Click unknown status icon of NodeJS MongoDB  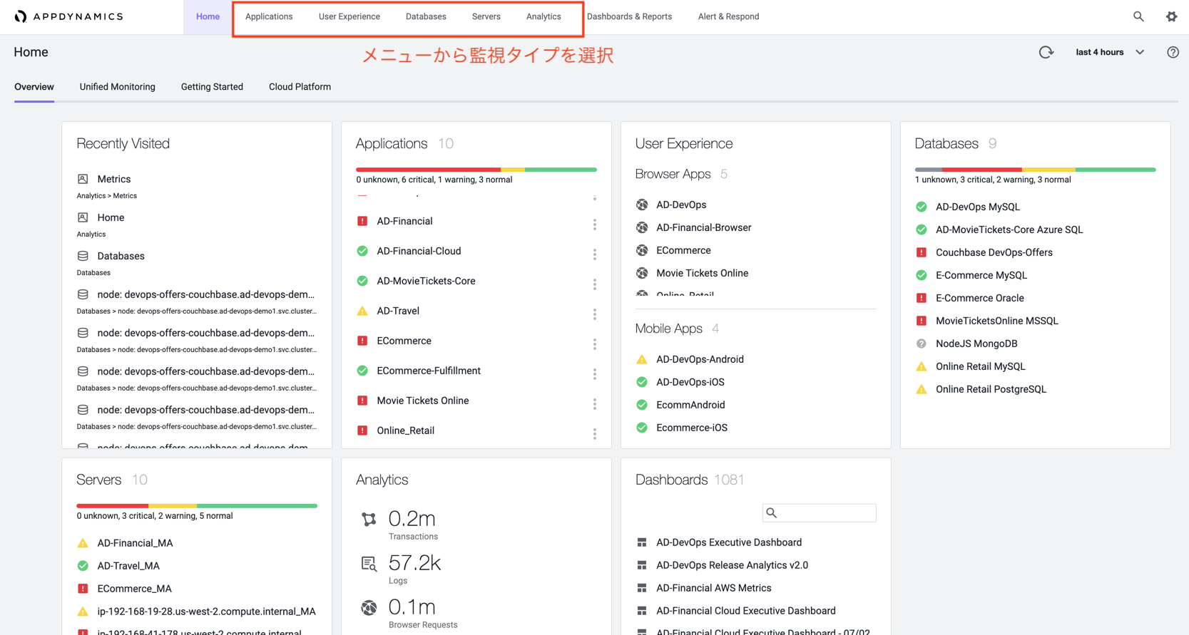point(922,344)
